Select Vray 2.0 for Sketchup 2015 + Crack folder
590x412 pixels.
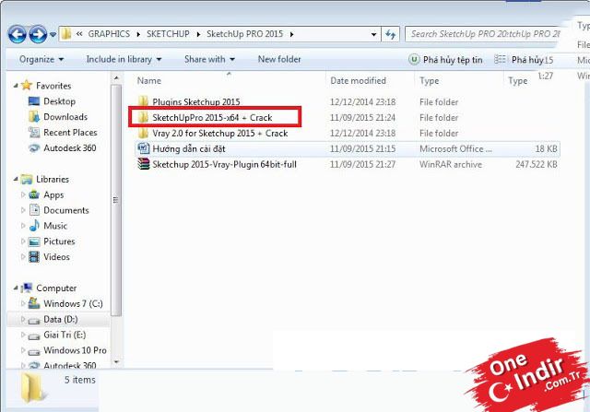point(220,134)
